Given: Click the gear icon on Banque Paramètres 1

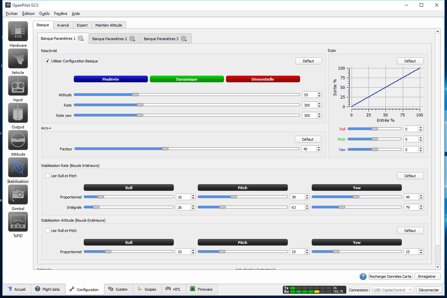Looking at the screenshot, I should [x=81, y=38].
